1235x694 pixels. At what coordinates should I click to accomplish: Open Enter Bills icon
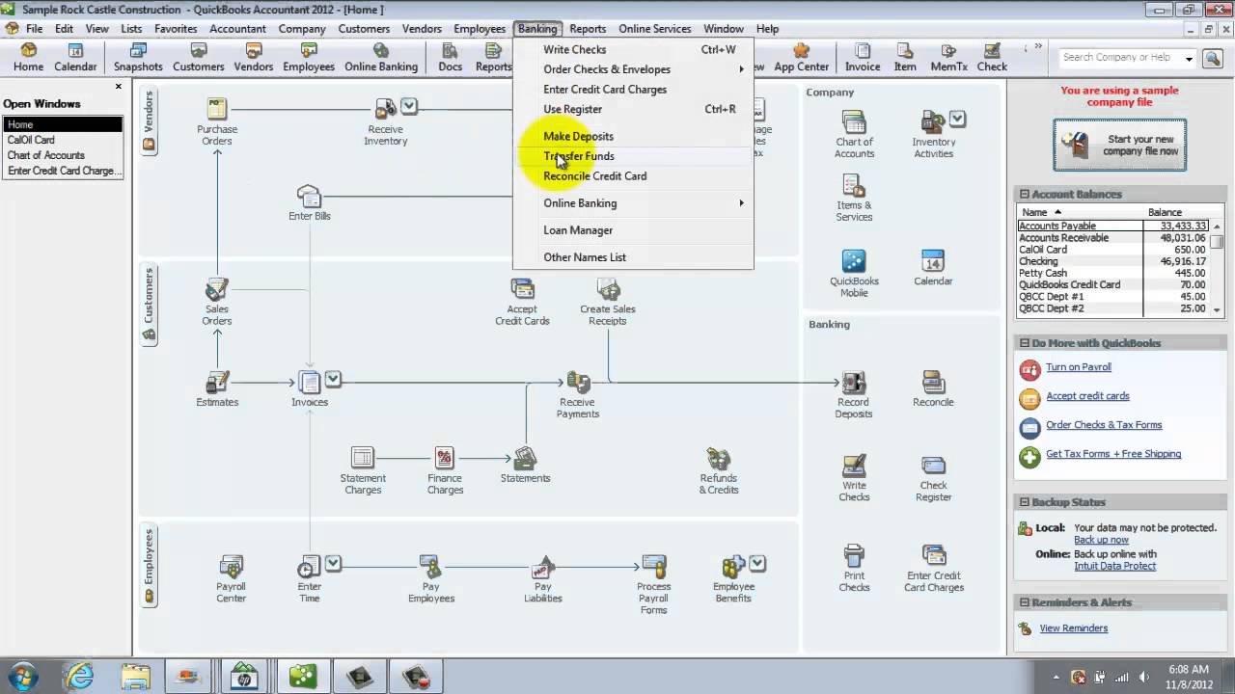pyautogui.click(x=309, y=196)
